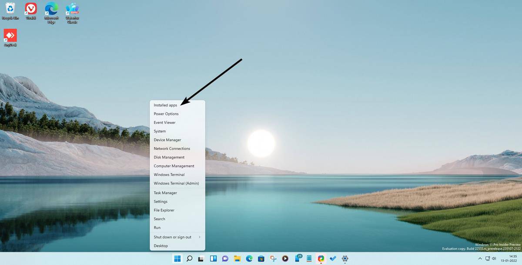Open the To Do checkmark app
The height and width of the screenshot is (265, 522).
pyautogui.click(x=333, y=258)
